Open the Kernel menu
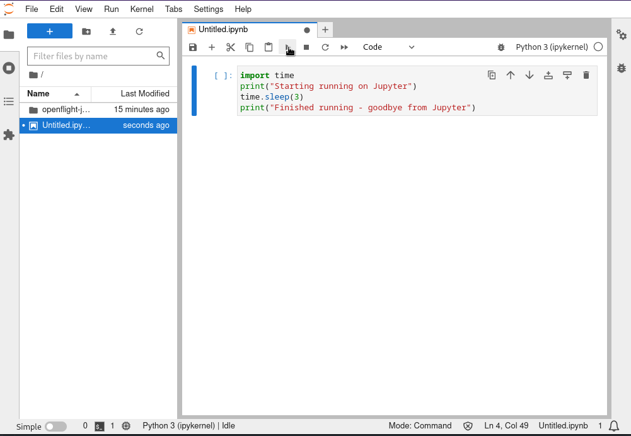 [141, 9]
